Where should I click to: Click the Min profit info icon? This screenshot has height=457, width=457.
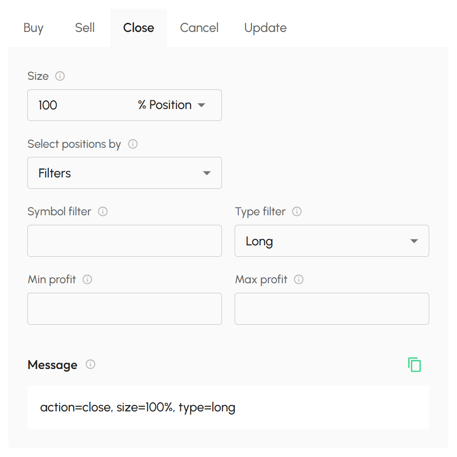click(x=87, y=280)
